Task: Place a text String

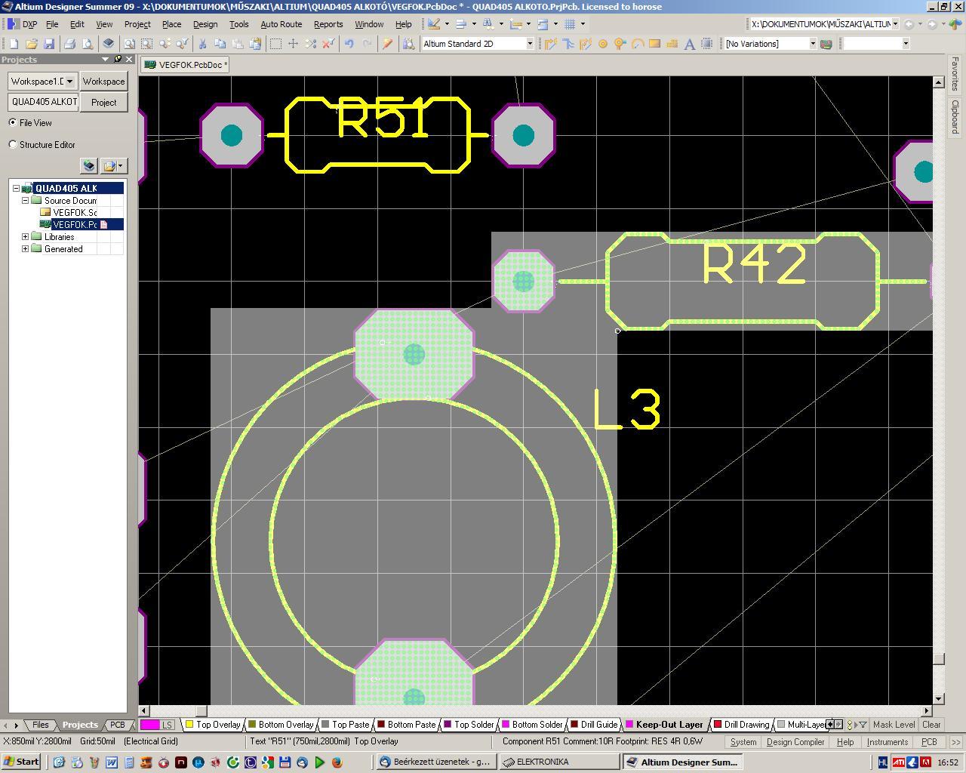Action: [x=690, y=44]
